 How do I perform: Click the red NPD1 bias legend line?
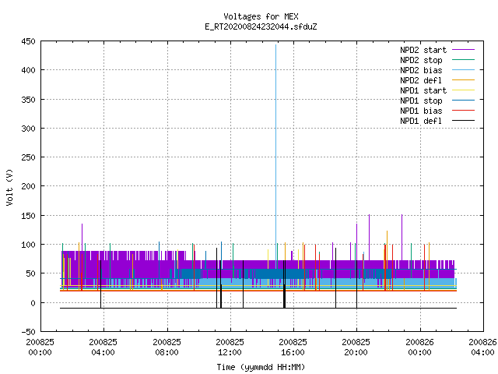pos(463,111)
